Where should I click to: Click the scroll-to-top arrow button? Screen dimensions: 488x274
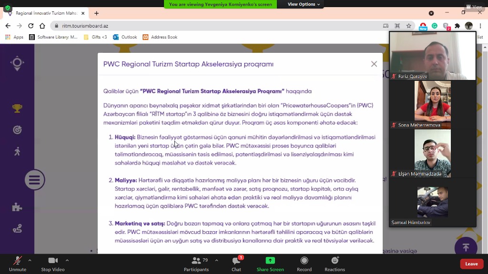466,247
